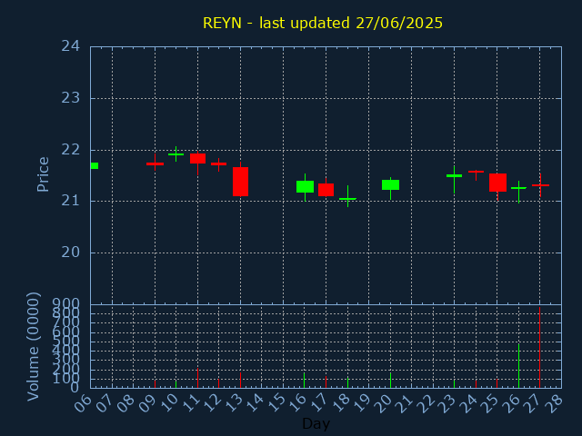Image resolution: width=582 pixels, height=436 pixels.
Task: Click the price axis label '20'
Action: click(x=71, y=253)
